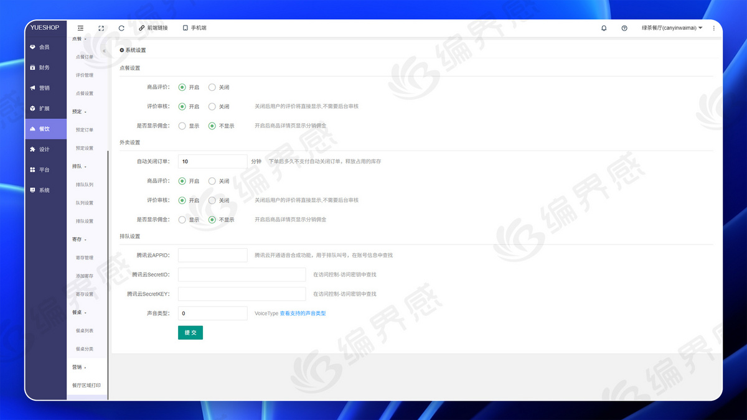Open the 前端链接 link

click(153, 28)
